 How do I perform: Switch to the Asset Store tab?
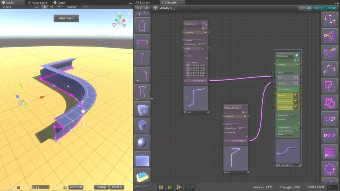(x=39, y=3)
